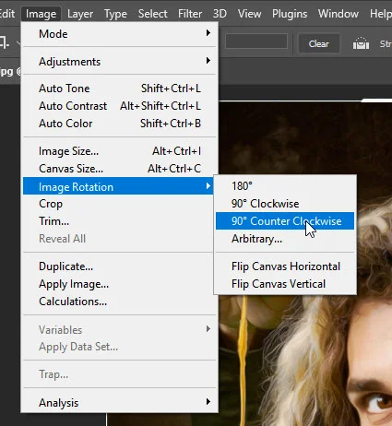Click the empty field left of Clear
The width and height of the screenshot is (392, 426).
click(x=256, y=41)
